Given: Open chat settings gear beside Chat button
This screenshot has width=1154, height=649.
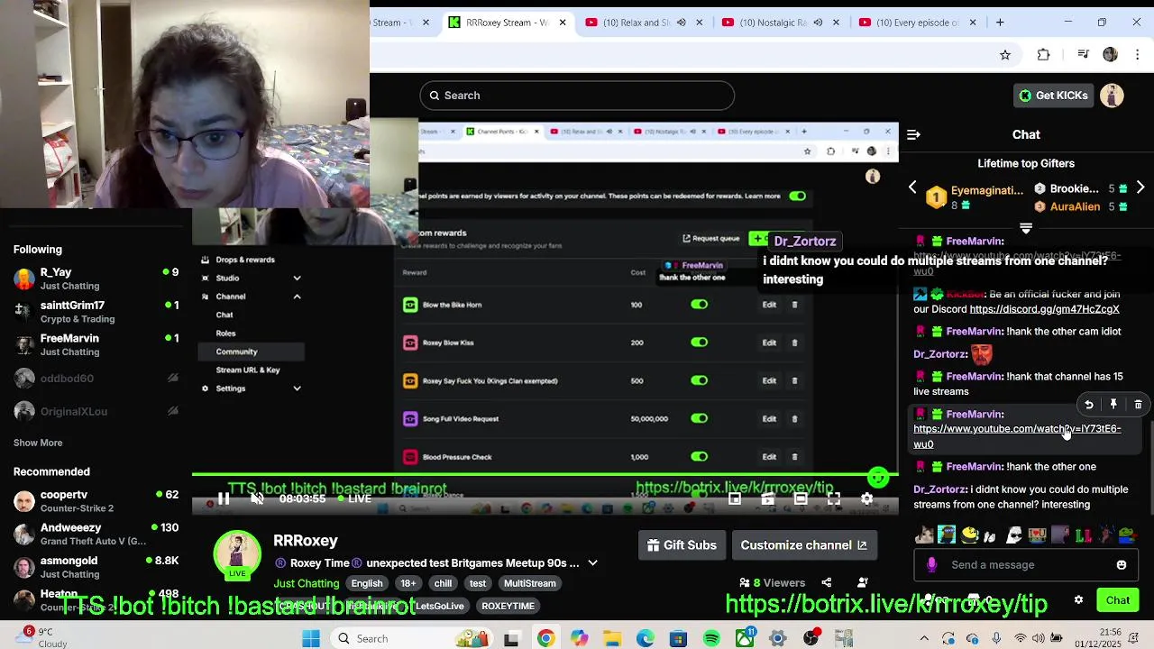Looking at the screenshot, I should tap(1078, 600).
